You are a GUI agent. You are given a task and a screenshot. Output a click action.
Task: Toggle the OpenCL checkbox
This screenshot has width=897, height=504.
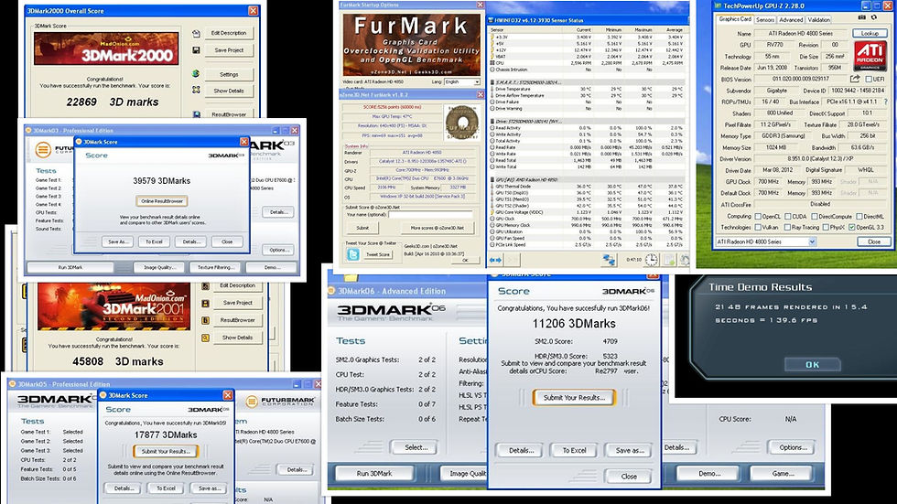pos(758,217)
